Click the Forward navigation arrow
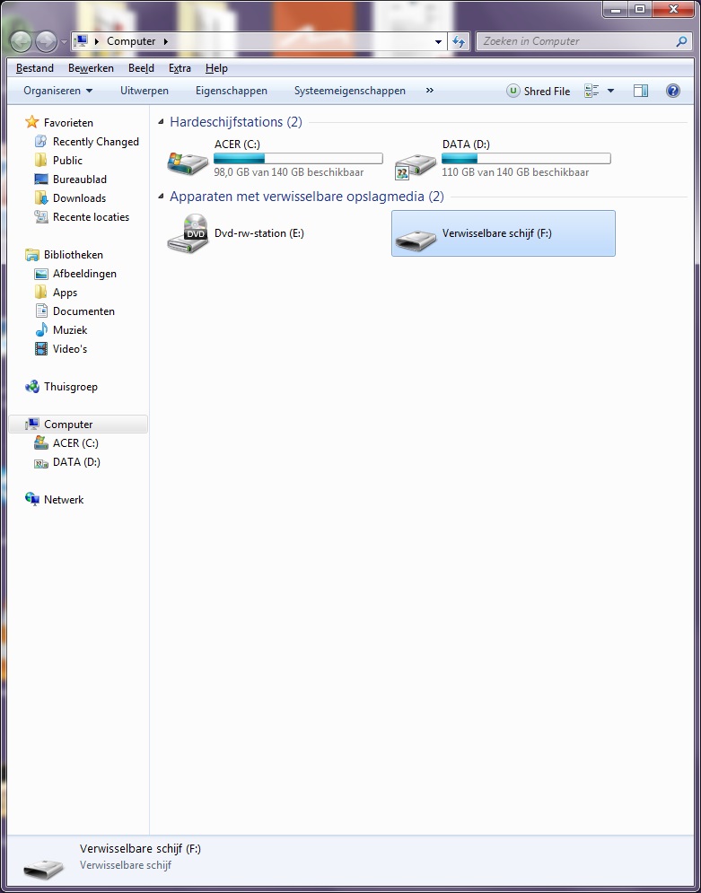 pyautogui.click(x=46, y=41)
